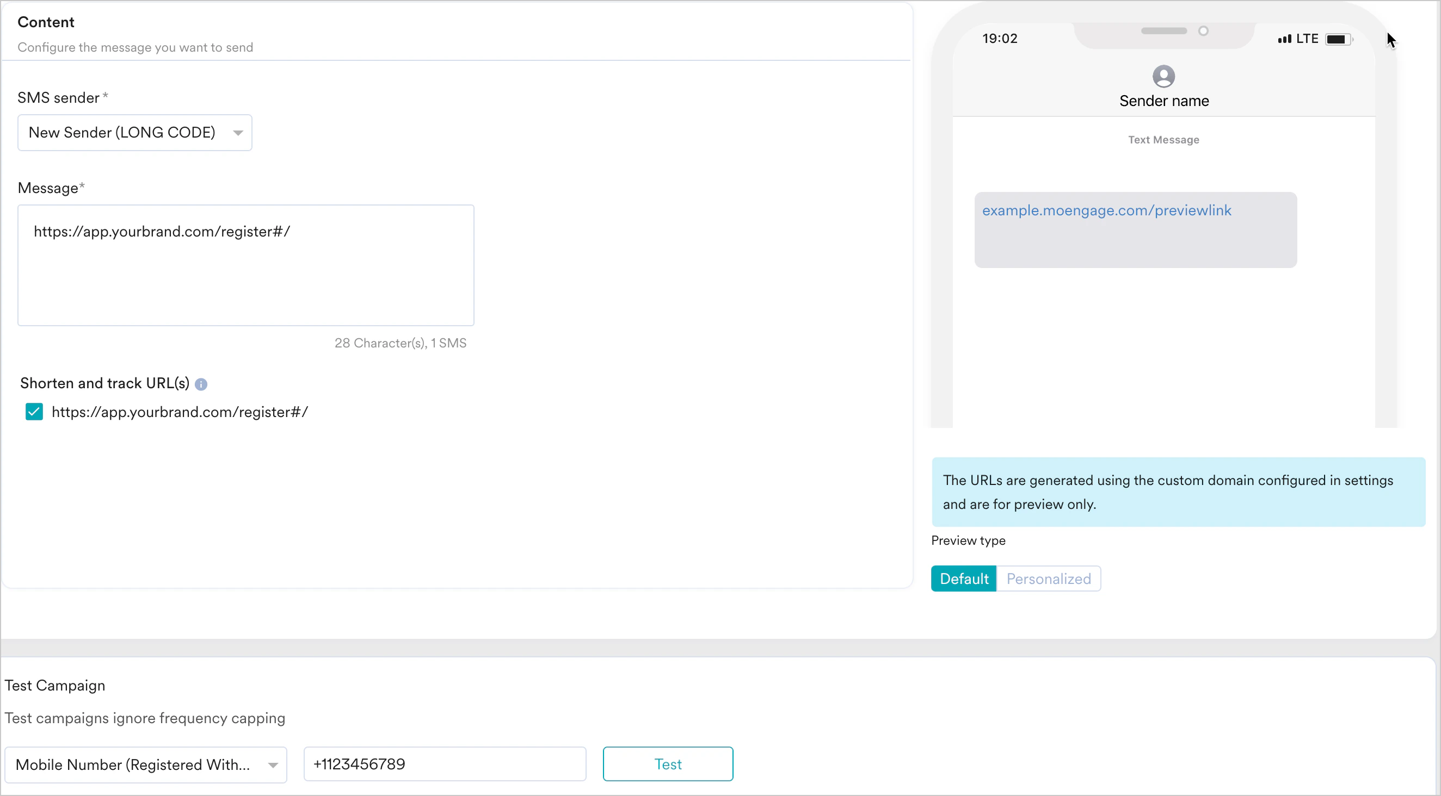Click inside the Message text area

[246, 265]
